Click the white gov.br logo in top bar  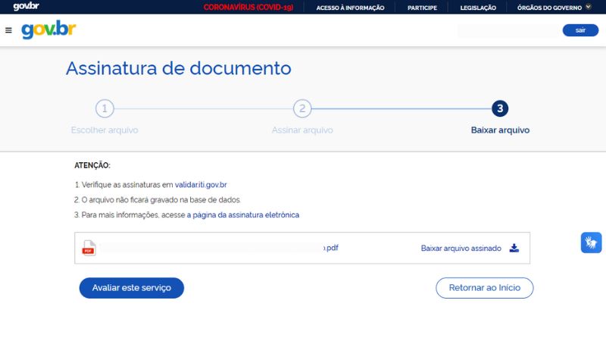pos(26,7)
